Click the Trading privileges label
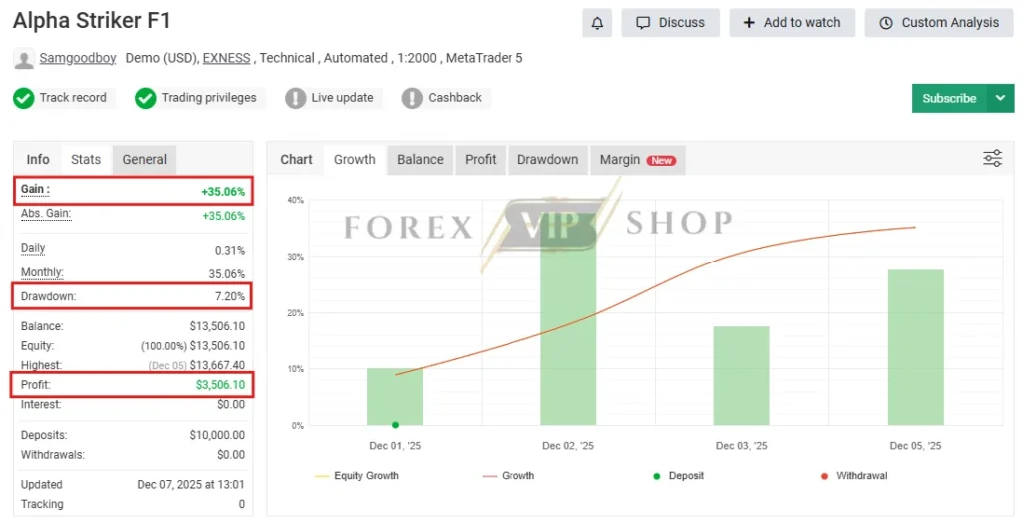The image size is (1023, 523). point(209,97)
